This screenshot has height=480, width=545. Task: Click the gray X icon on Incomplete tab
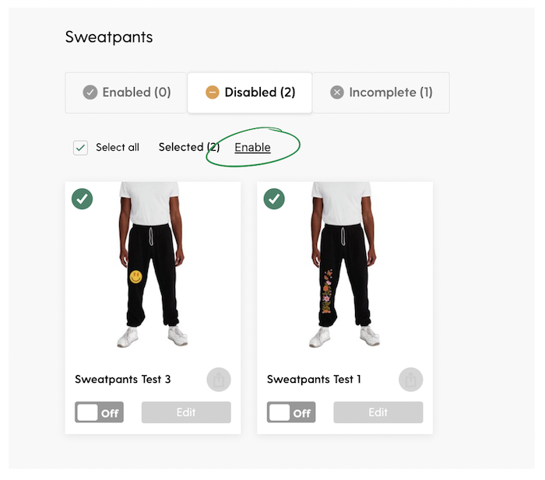coord(337,93)
